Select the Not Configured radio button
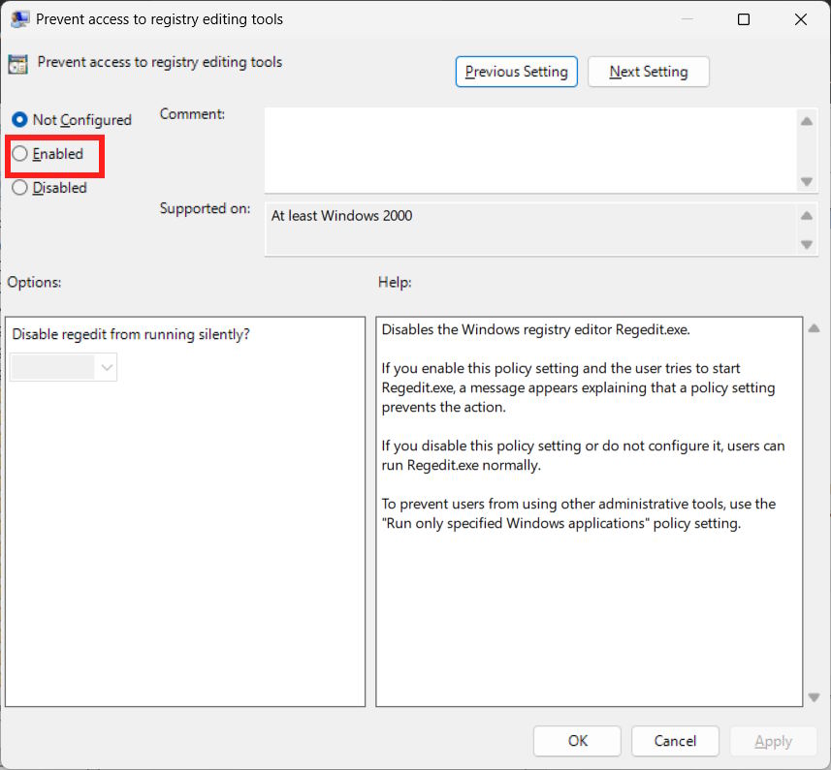The width and height of the screenshot is (831, 770). (20, 119)
